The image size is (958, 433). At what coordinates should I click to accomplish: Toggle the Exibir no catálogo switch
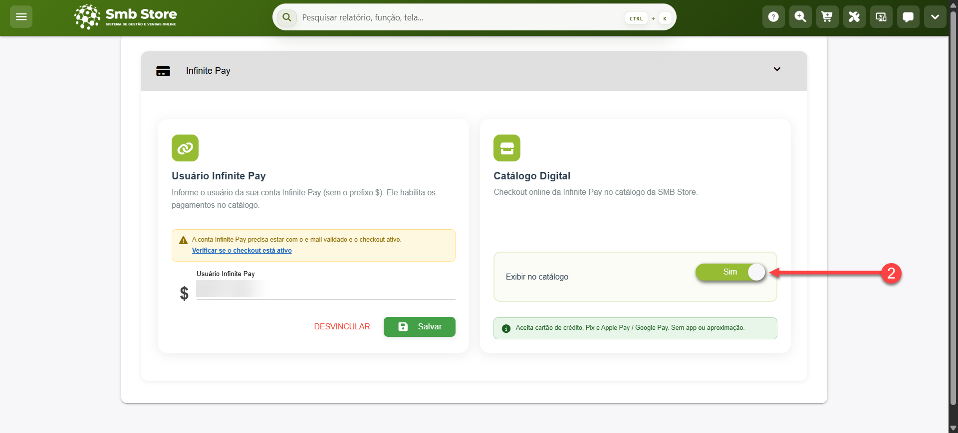(730, 272)
